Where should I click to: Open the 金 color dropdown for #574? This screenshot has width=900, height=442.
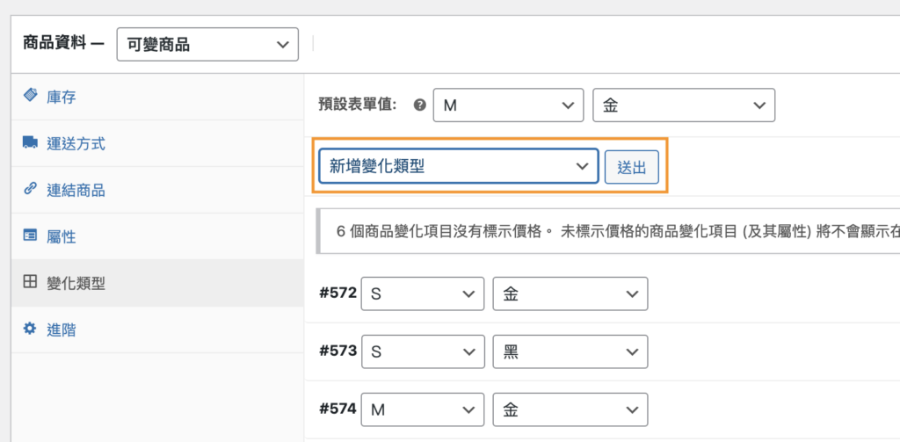click(x=570, y=409)
